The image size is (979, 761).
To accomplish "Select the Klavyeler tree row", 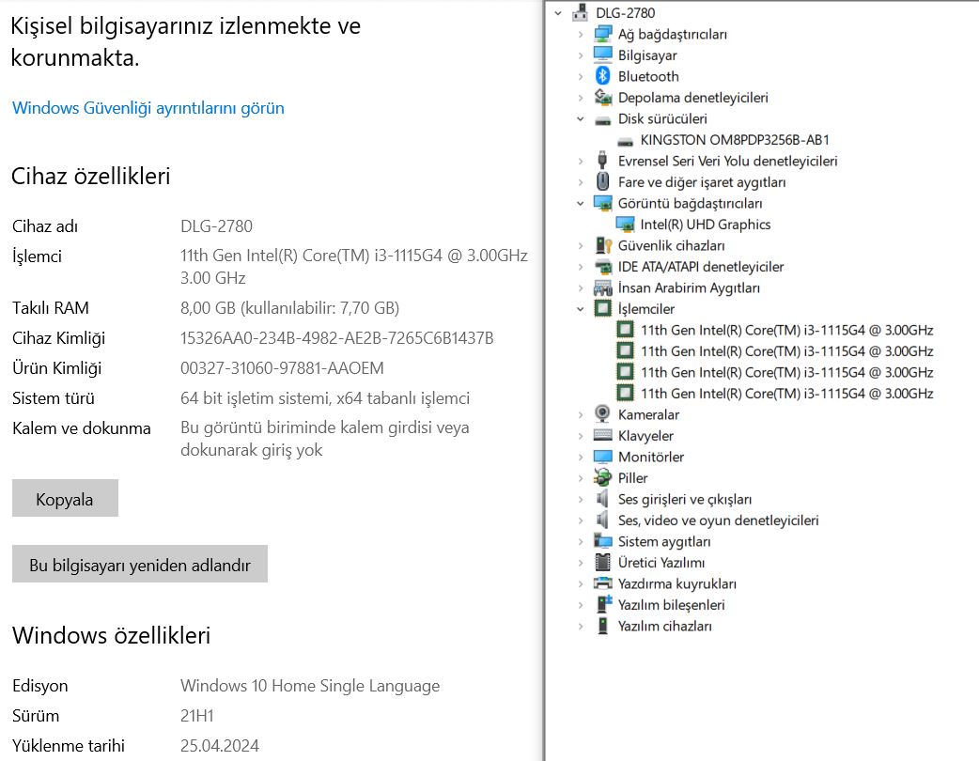I will click(645, 436).
